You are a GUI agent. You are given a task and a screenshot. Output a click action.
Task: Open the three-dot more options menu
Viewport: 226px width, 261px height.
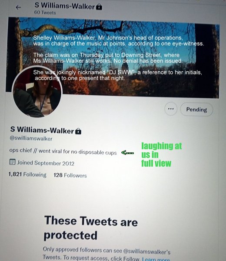click(x=171, y=109)
